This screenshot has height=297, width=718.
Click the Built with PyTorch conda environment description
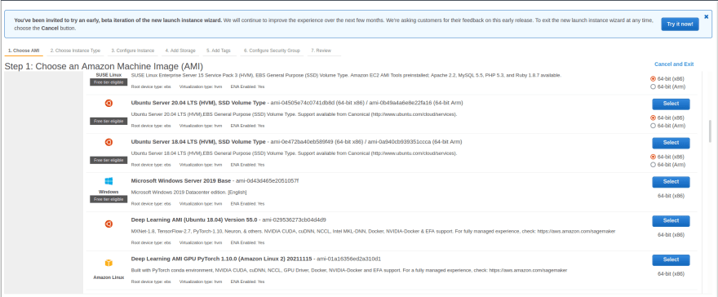(x=349, y=270)
